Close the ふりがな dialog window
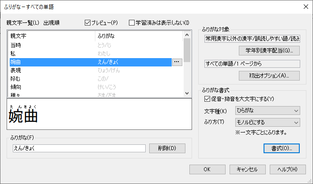Image resolution: width=313 pixels, height=184 pixels. [x=305, y=6]
